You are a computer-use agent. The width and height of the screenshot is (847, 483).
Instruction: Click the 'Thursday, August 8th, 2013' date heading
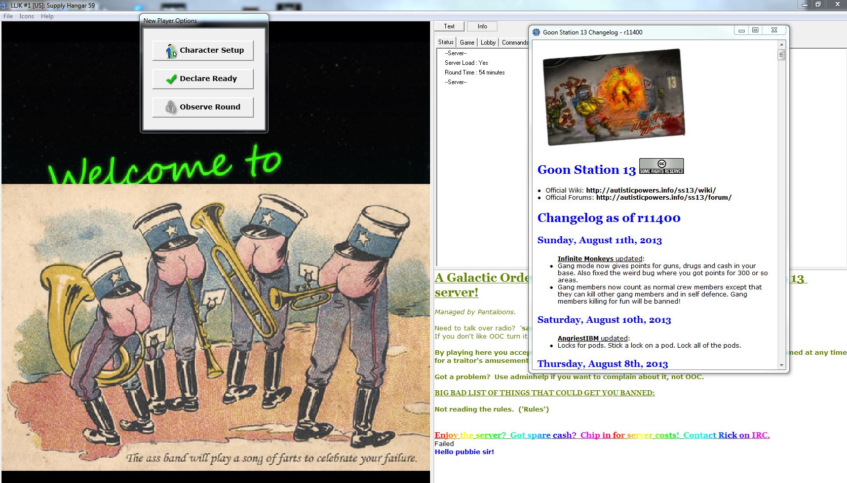(603, 364)
